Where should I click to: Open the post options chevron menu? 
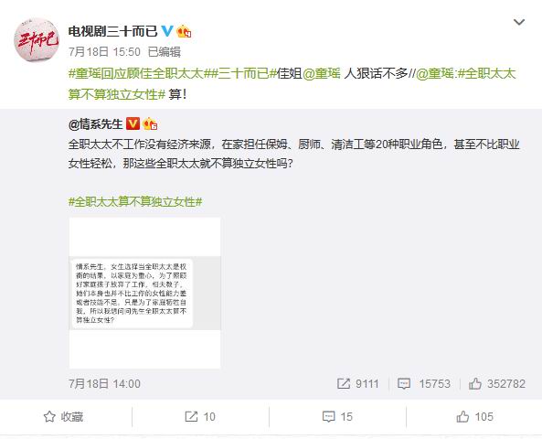pos(519,23)
